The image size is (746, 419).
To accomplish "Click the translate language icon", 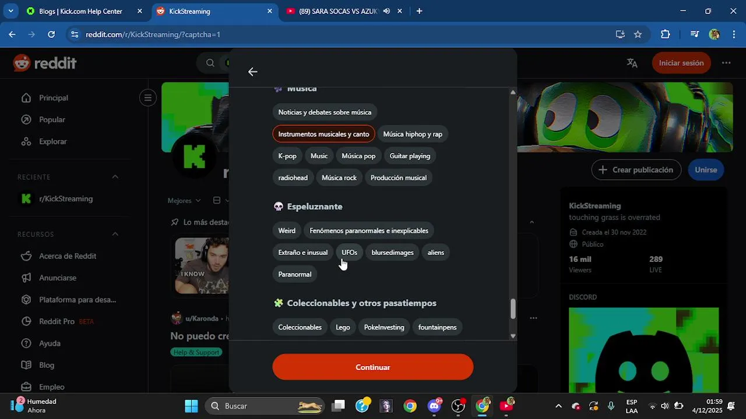I will pyautogui.click(x=632, y=63).
